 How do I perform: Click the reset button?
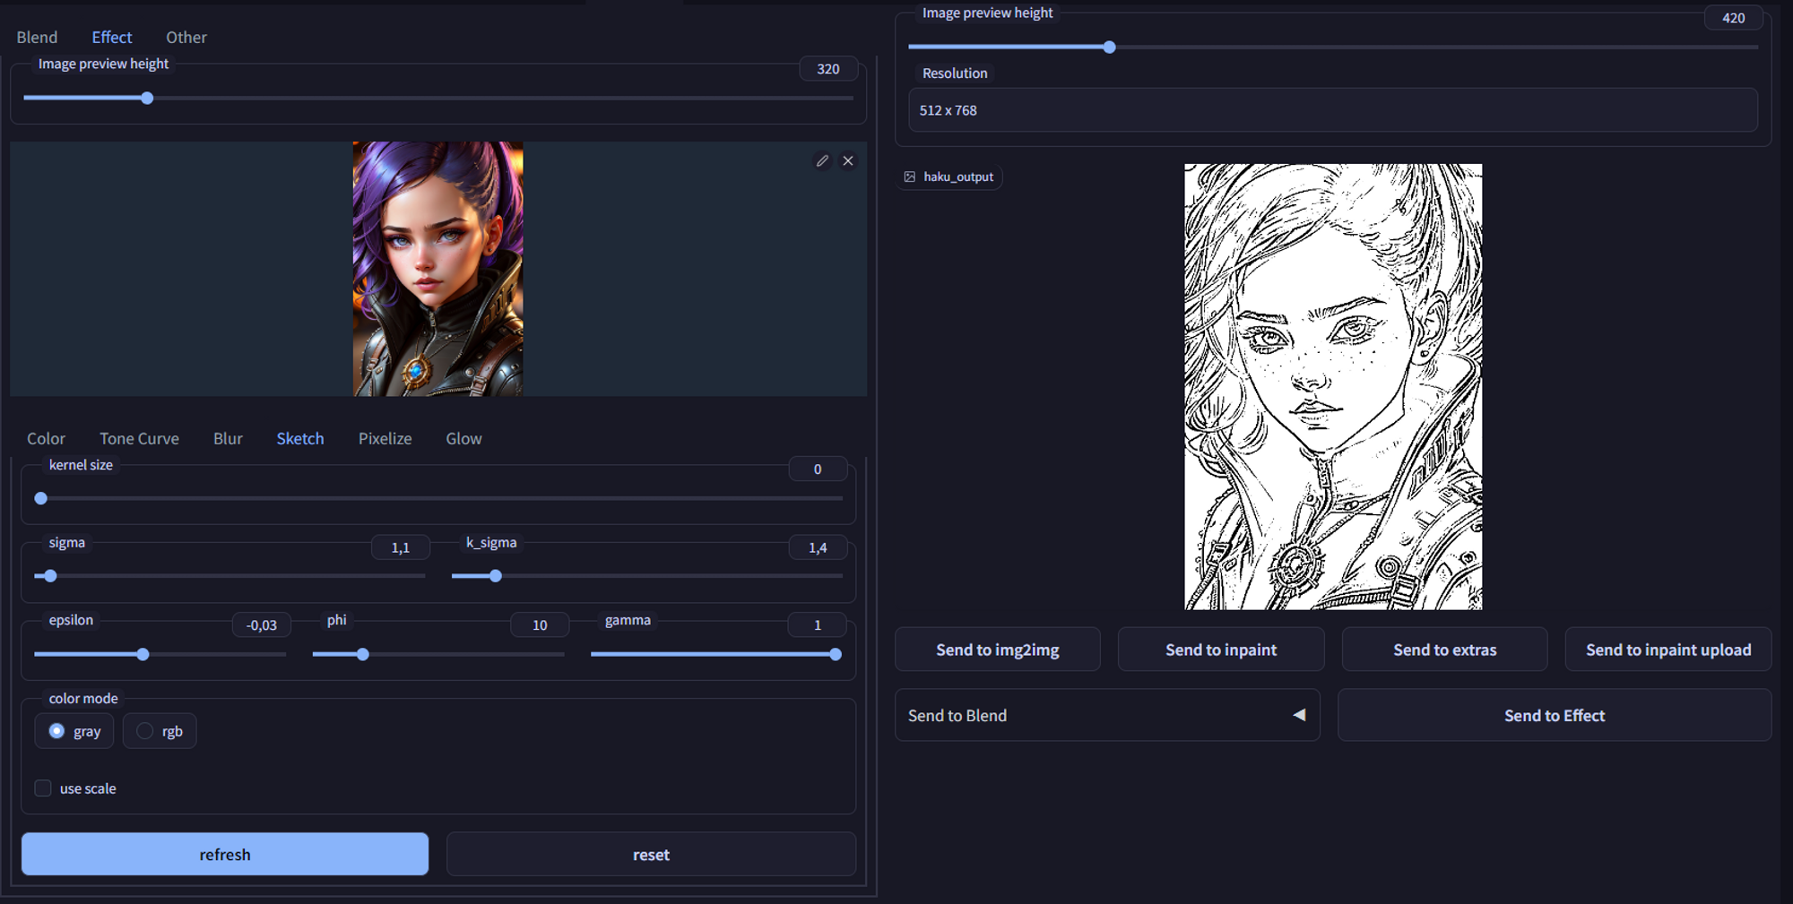tap(651, 855)
